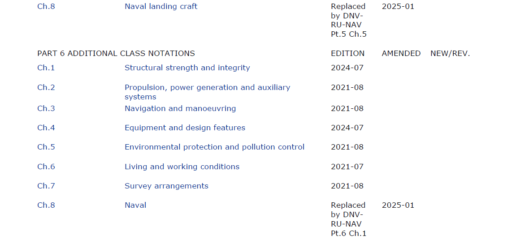Click the EDITION column header
Screen dimensions: 507x244
click(x=347, y=54)
